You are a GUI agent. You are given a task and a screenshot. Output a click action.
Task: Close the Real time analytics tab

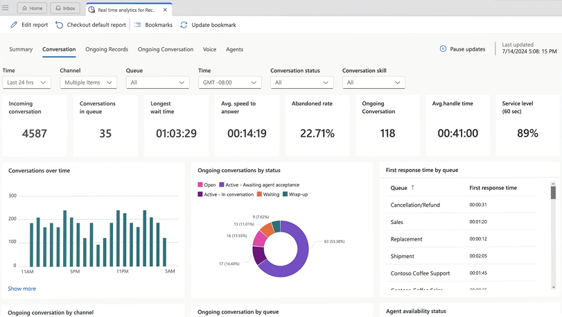pyautogui.click(x=165, y=10)
